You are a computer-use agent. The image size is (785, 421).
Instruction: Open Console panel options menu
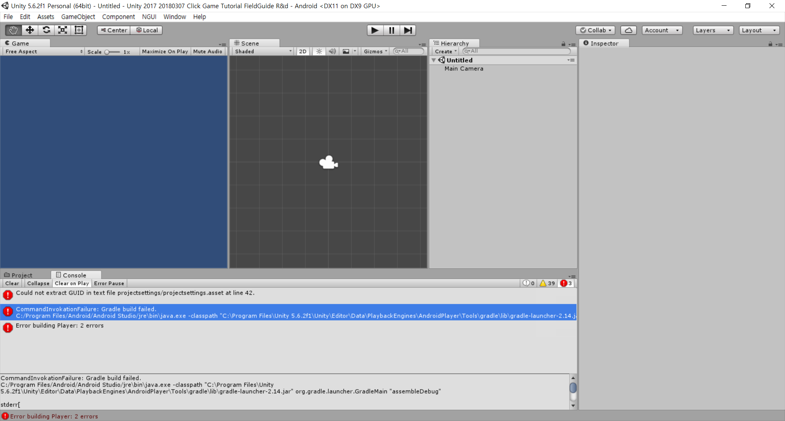pyautogui.click(x=572, y=276)
